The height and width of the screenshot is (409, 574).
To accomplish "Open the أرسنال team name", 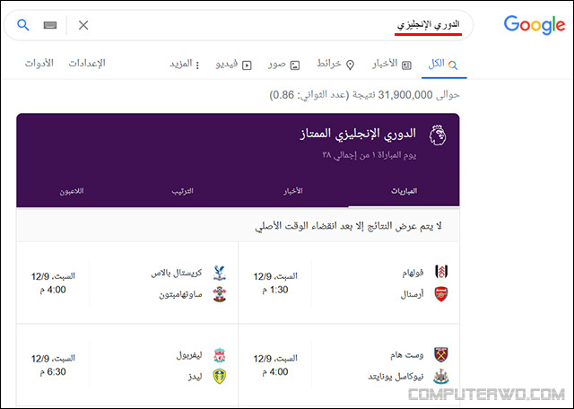I will tap(413, 294).
